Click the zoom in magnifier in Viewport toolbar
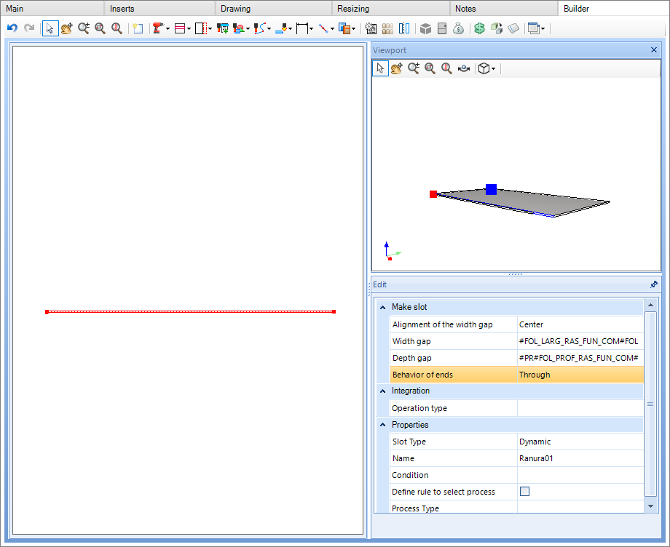The image size is (670, 547). [414, 68]
